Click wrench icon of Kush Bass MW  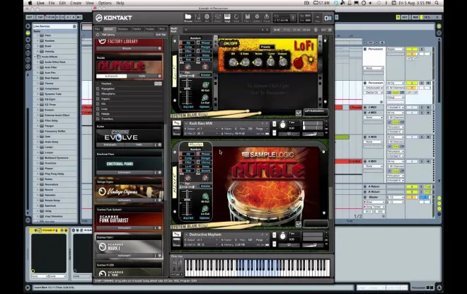(177, 123)
